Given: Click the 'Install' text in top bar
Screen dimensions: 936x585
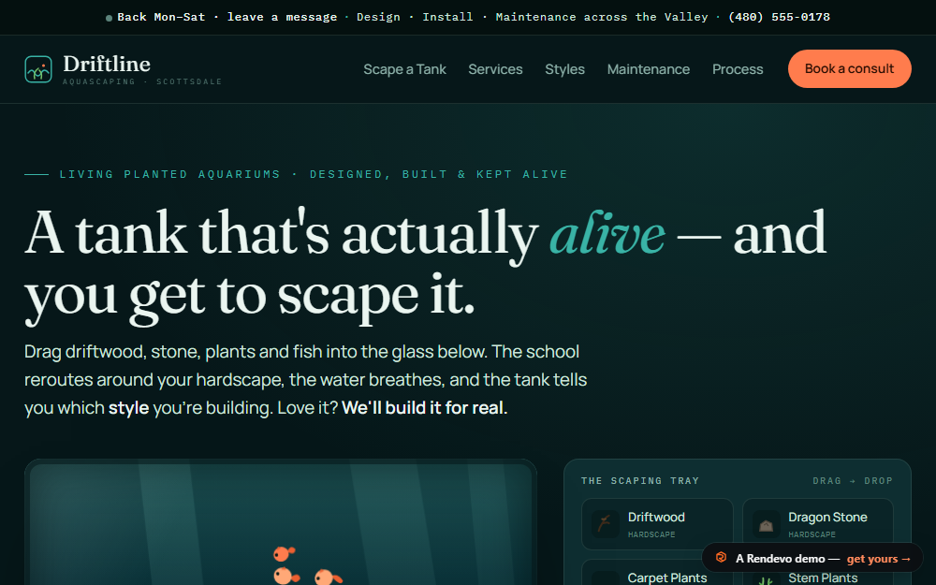Looking at the screenshot, I should (447, 17).
